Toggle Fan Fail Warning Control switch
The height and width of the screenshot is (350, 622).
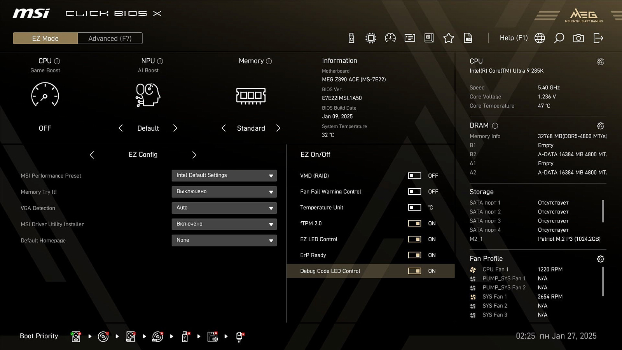click(414, 192)
